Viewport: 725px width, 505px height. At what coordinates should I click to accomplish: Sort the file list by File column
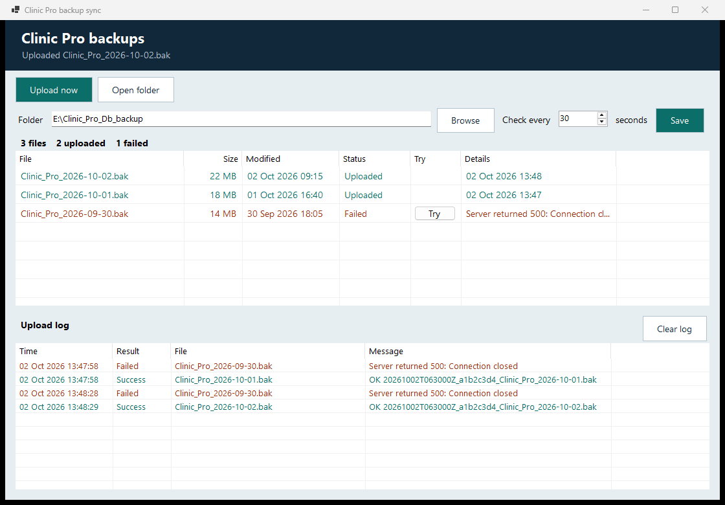pos(100,159)
